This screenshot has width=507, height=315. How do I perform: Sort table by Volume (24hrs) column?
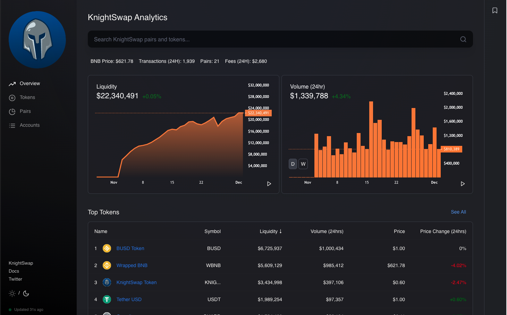327,231
